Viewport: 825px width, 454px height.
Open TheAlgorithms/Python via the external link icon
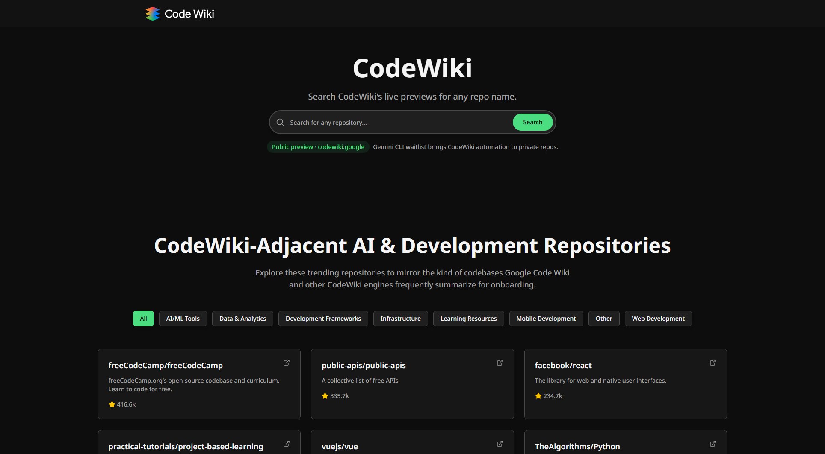pos(713,443)
